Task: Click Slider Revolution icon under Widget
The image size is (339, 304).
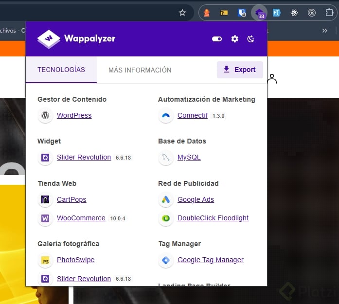Action: click(45, 158)
